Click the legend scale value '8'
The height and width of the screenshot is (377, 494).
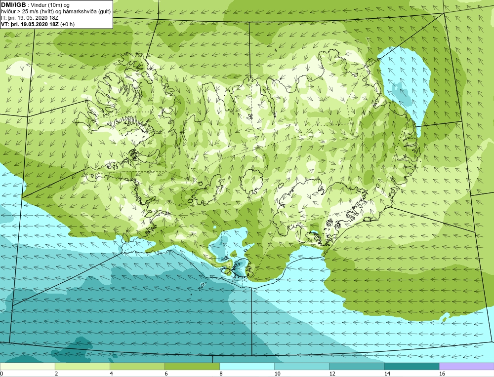221,374
